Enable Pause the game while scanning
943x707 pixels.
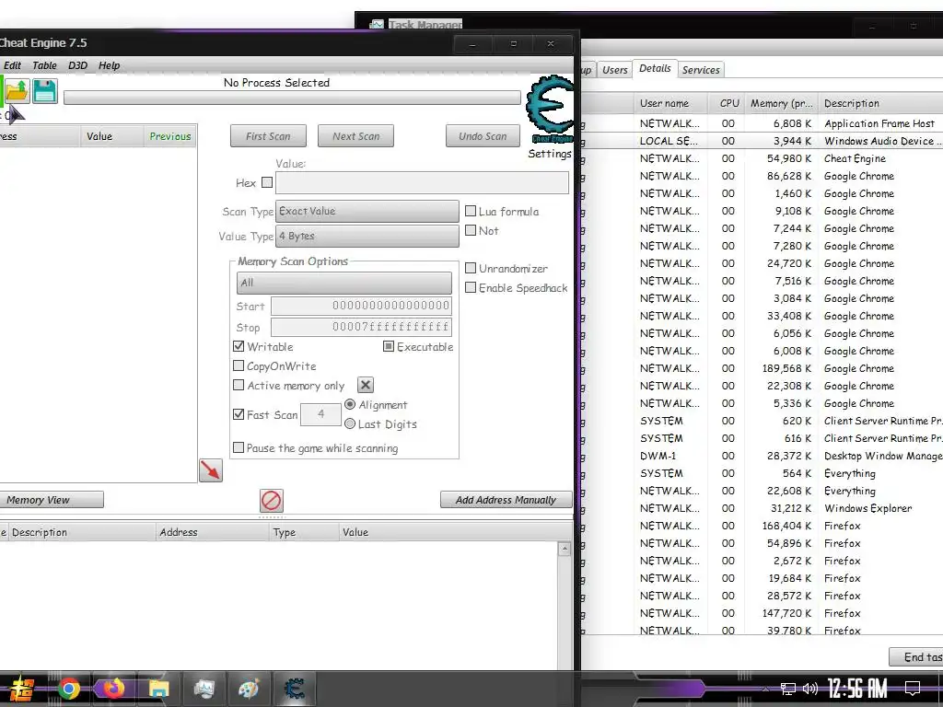[239, 447]
